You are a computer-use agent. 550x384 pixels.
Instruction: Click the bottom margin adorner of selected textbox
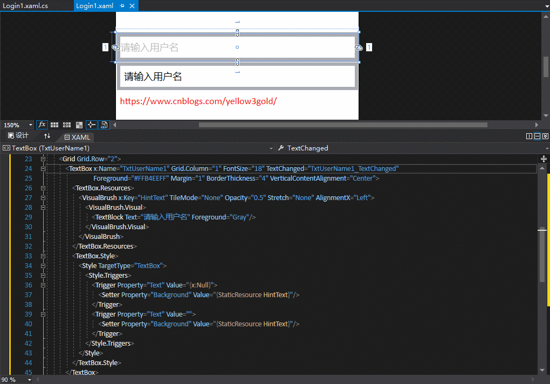pos(237,62)
